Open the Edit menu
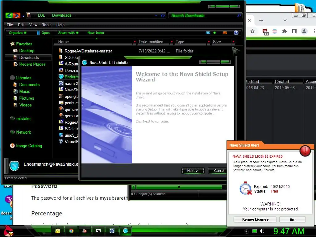 pos(21,25)
